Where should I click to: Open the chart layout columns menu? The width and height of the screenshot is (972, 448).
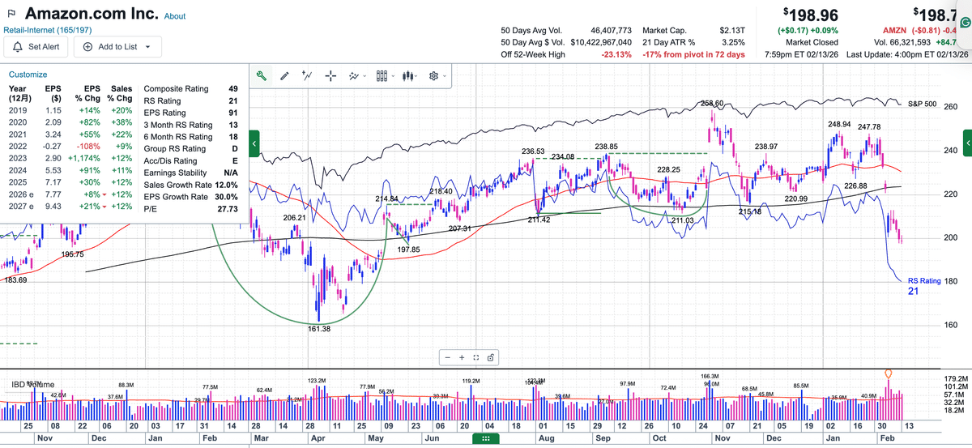click(x=385, y=75)
